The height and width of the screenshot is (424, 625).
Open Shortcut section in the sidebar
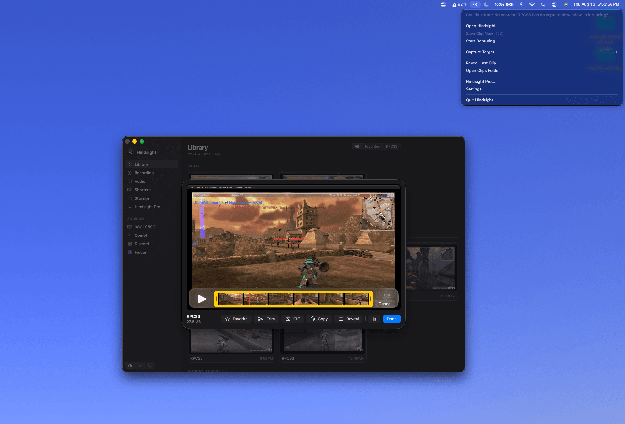tap(152, 190)
